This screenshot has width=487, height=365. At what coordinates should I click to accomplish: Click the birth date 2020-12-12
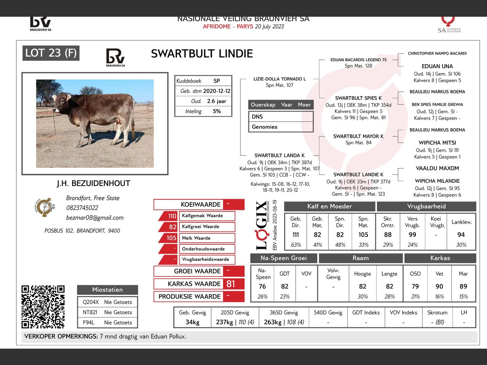pos(216,91)
